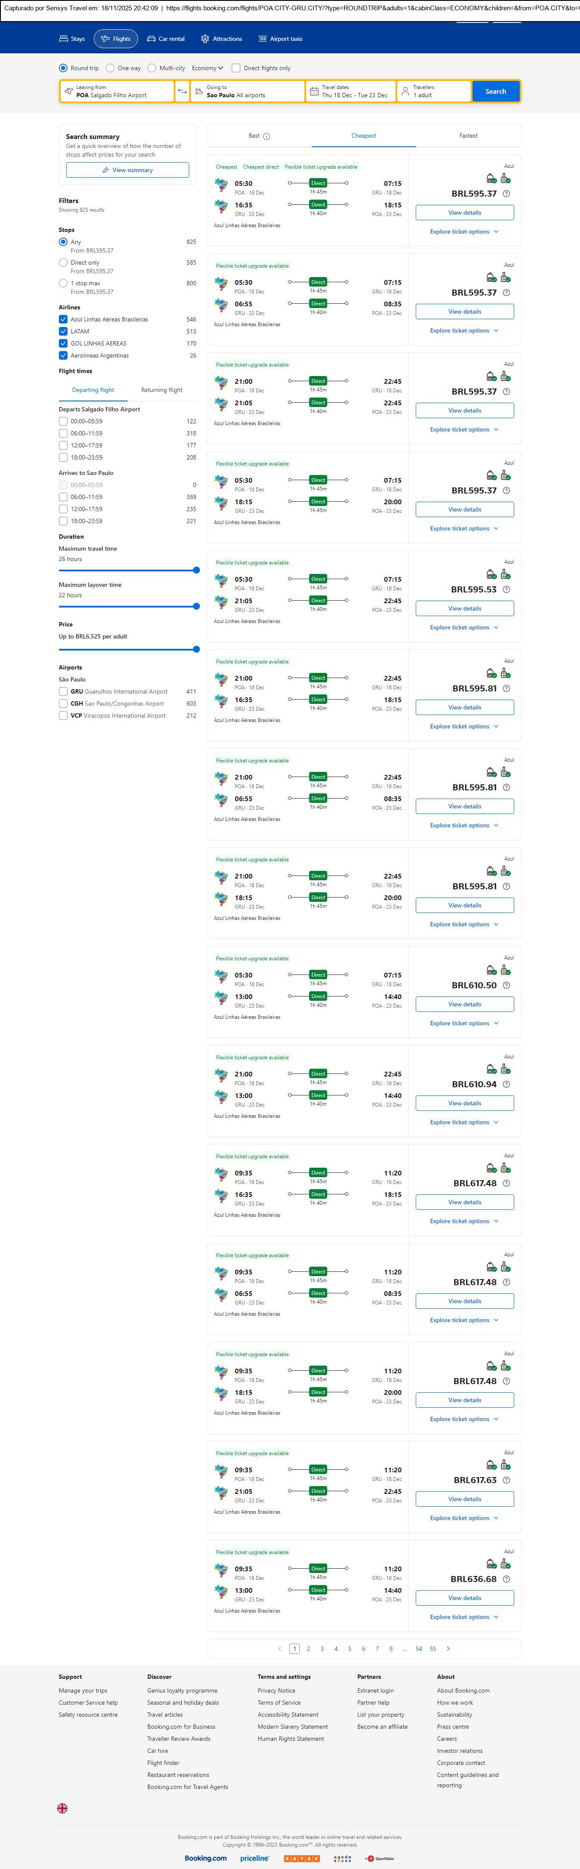Open Attractions from the top navigation
Image resolution: width=580 pixels, height=1869 pixels.
click(x=221, y=38)
